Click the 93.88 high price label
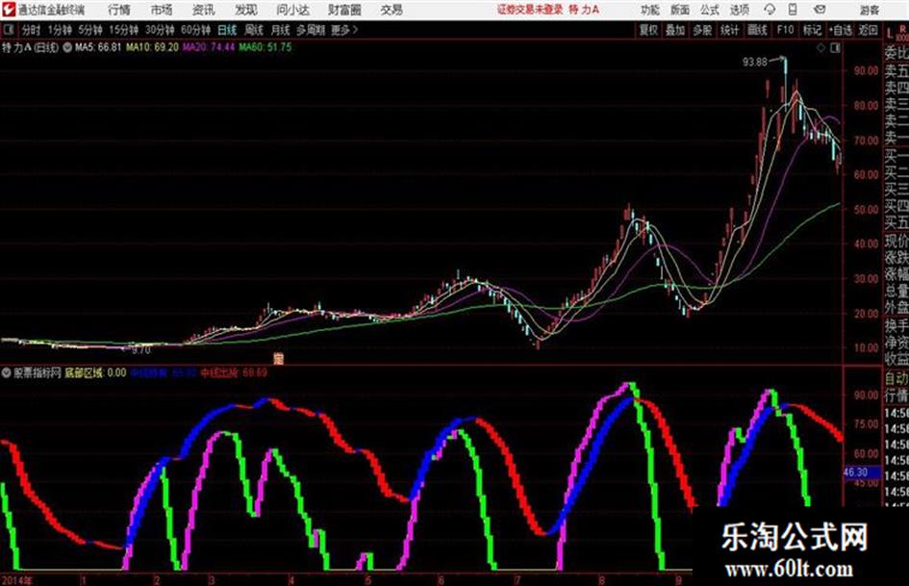The width and height of the screenshot is (909, 586). [x=755, y=62]
